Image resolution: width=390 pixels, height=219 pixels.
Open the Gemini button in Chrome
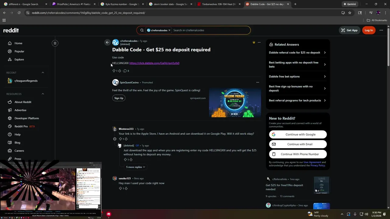pyautogui.click(x=349, y=4)
